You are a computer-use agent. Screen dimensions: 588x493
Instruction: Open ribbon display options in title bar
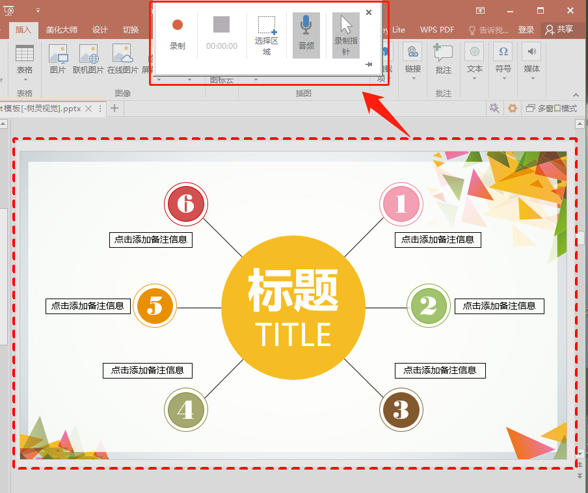tap(480, 10)
